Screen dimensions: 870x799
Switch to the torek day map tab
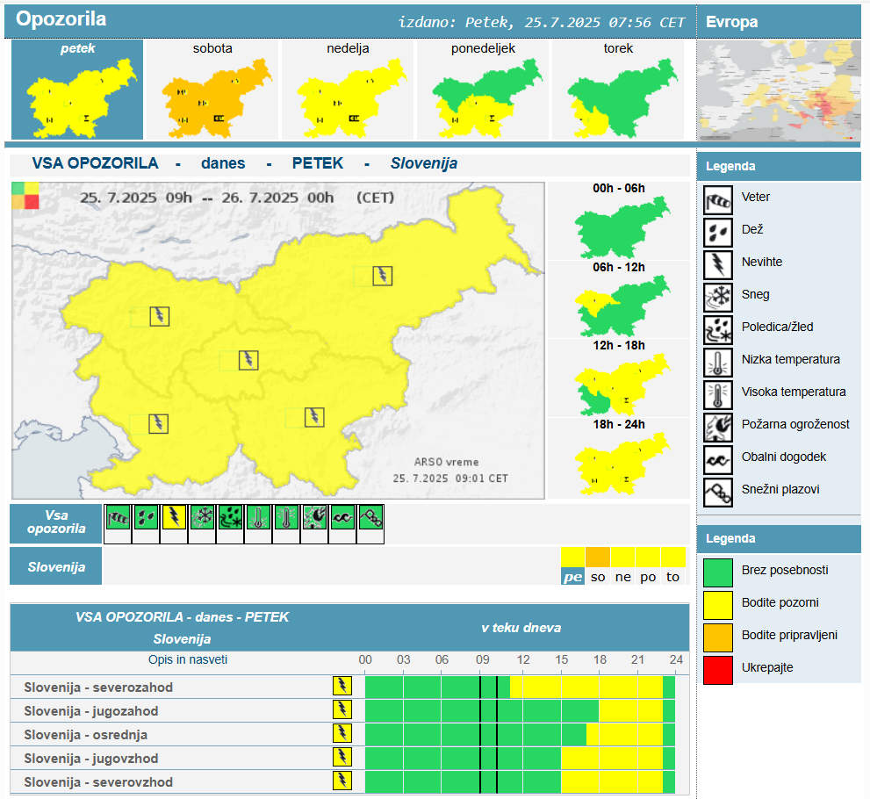pos(618,90)
